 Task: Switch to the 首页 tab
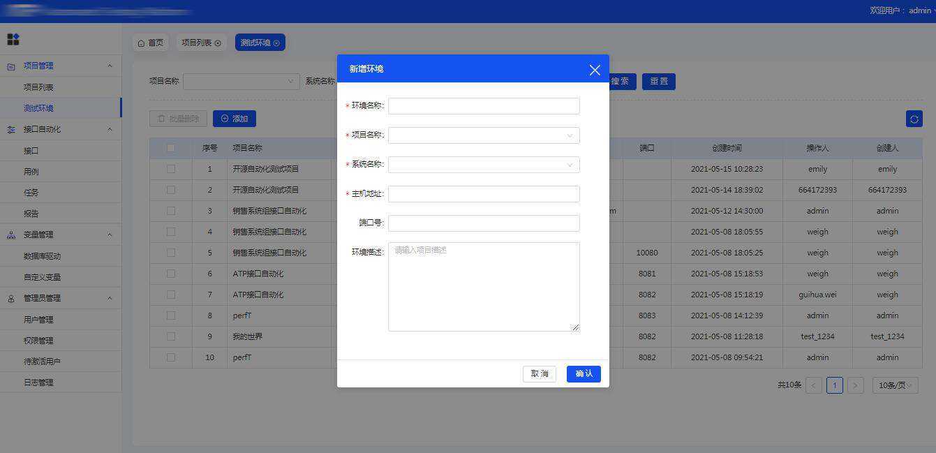pos(151,43)
